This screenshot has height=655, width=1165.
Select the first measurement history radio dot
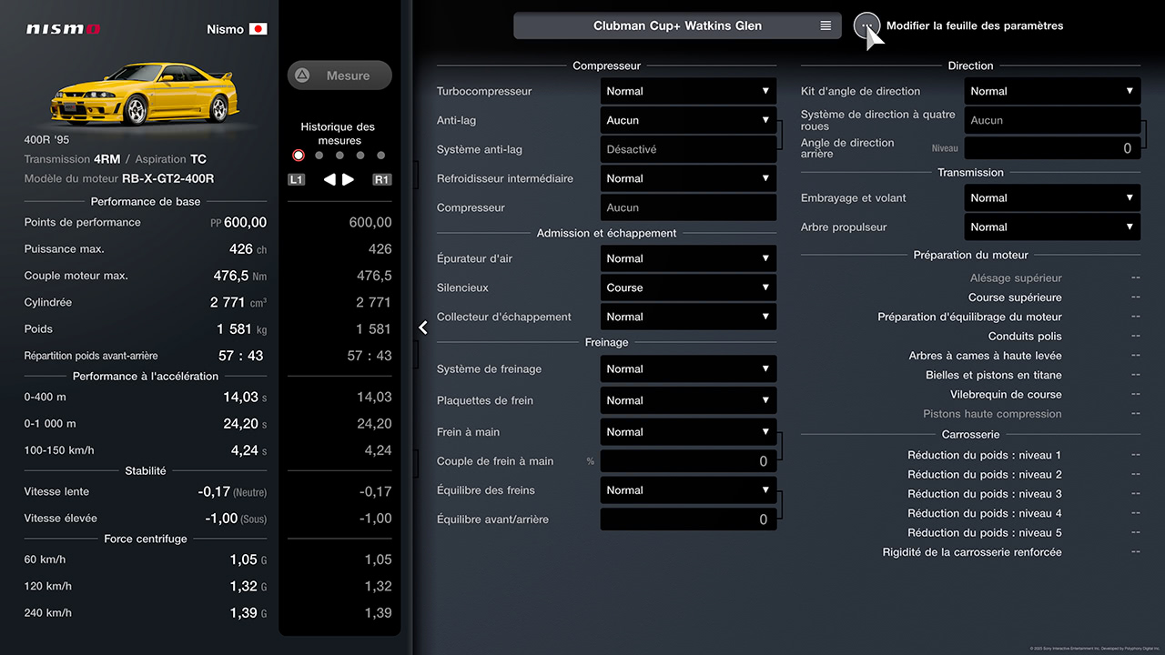299,156
